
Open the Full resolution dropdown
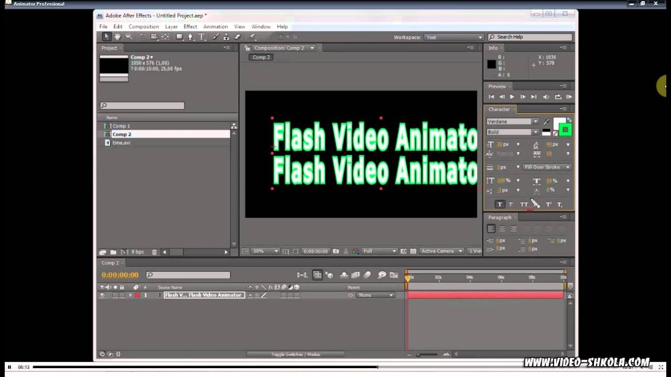380,251
